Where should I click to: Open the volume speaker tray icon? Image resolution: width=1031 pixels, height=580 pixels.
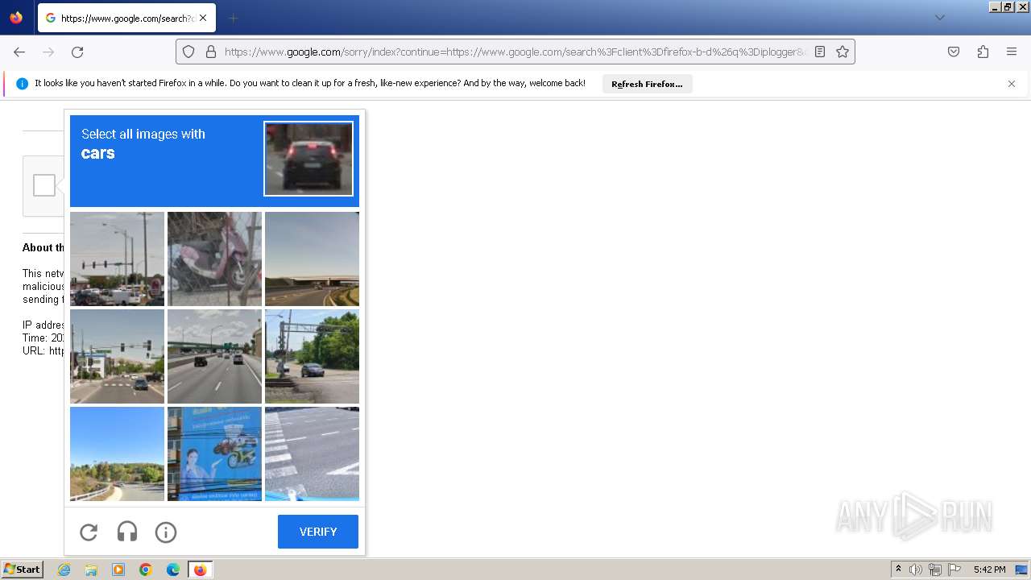pos(916,570)
